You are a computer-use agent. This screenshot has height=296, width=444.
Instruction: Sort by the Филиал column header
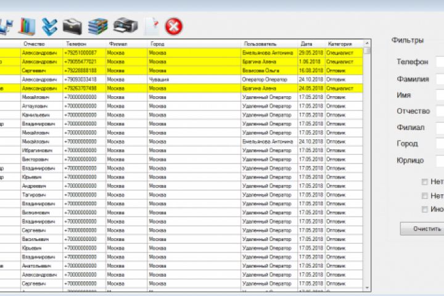pyautogui.click(x=118, y=44)
